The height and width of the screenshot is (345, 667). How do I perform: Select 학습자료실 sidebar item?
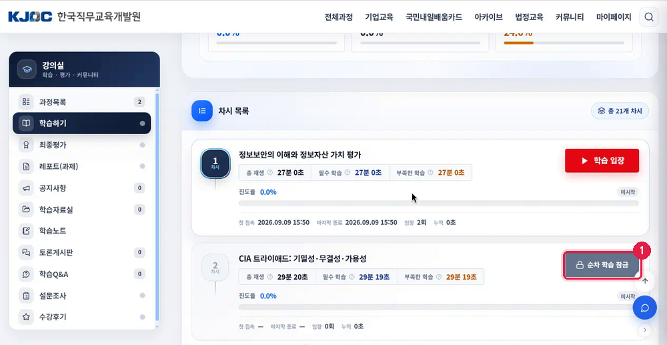pos(81,210)
